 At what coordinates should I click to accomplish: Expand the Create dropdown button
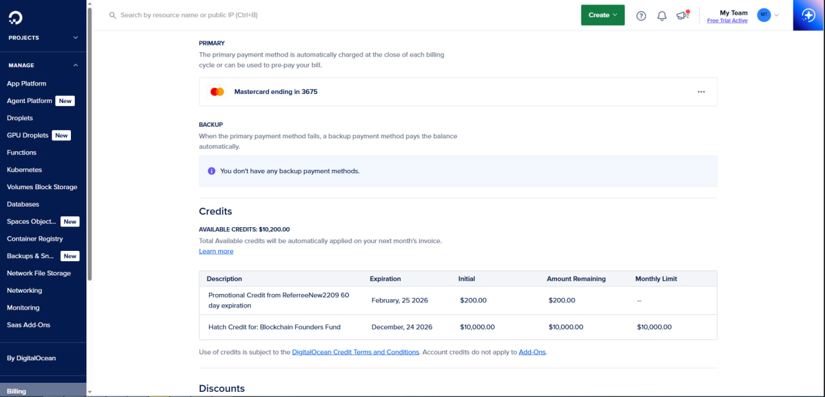tap(603, 15)
